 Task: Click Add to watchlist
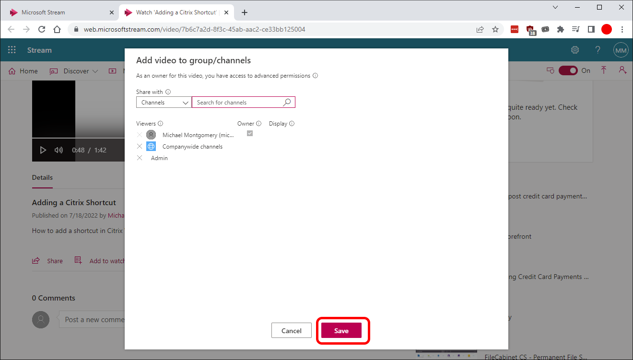[99, 261]
